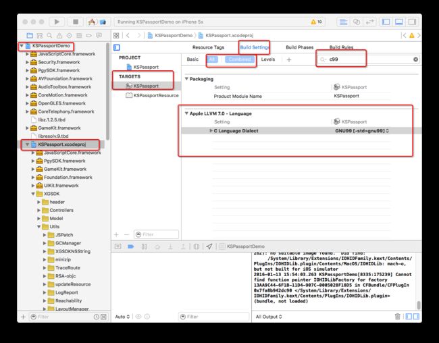Image resolution: width=439 pixels, height=343 pixels.
Task: Toggle the project and targets list sidebar
Action: 117,47
